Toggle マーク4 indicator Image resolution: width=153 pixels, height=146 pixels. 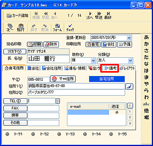point(85,134)
